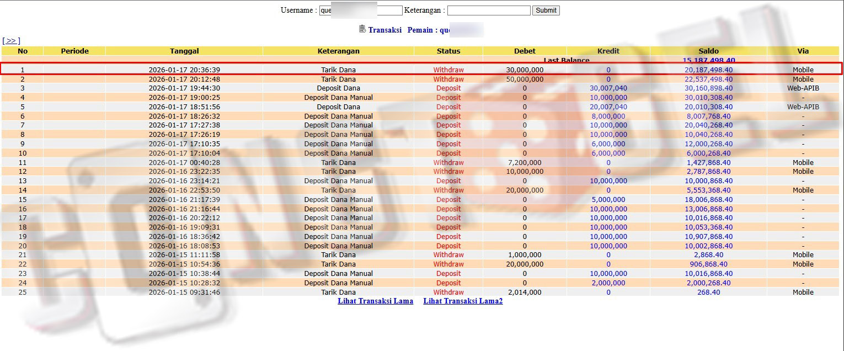The width and height of the screenshot is (844, 351).
Task: Click saldo value 22,537,498.40 in row 2
Action: pyautogui.click(x=708, y=79)
